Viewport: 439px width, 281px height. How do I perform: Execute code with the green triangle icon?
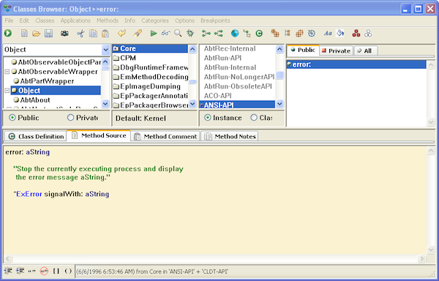point(153,34)
